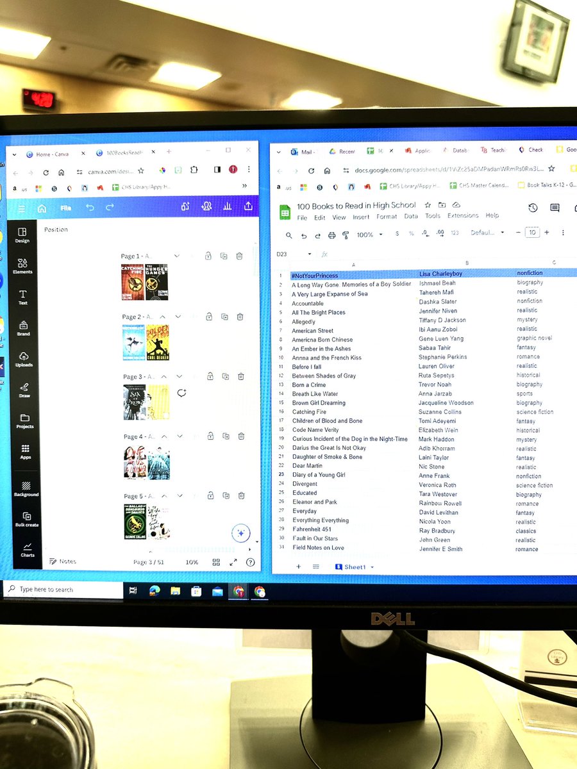Open Canva Magic assistant sparkle button
Viewport: 577px width, 769px height.
[241, 533]
